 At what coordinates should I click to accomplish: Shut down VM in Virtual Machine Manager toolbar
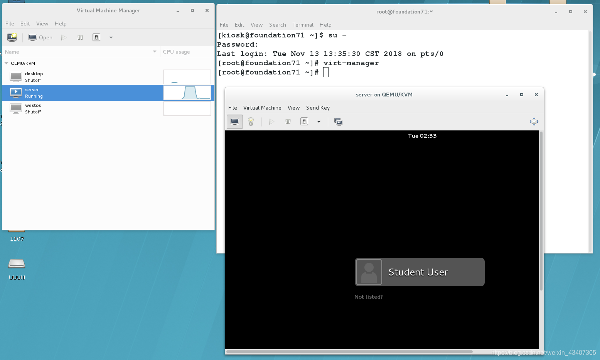point(96,37)
